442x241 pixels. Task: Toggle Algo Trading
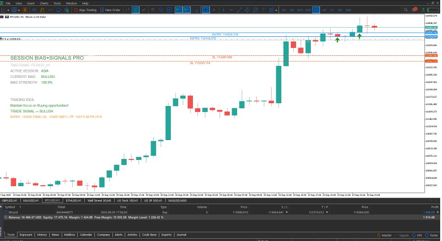click(85, 10)
